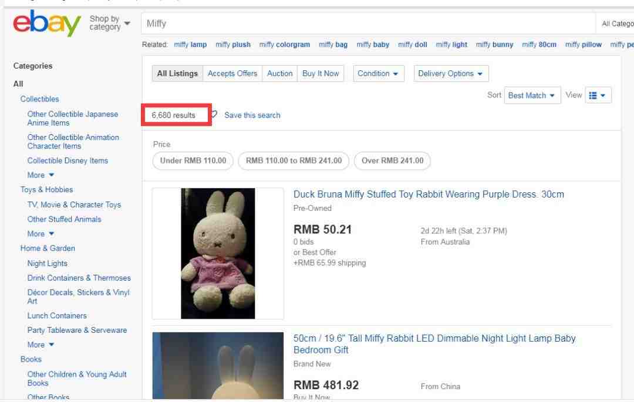Image resolution: width=634 pixels, height=402 pixels.
Task: Open Drink Containers & Thermoses category
Action: point(79,278)
